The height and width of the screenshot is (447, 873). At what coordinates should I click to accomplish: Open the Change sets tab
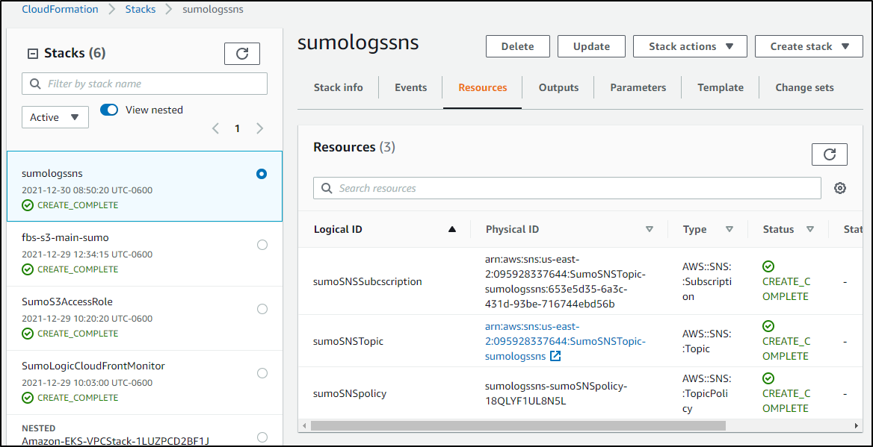point(804,87)
